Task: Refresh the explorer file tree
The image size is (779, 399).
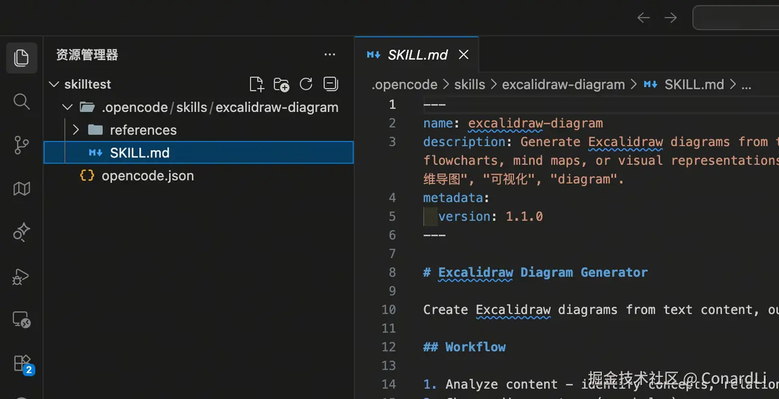Action: (306, 84)
